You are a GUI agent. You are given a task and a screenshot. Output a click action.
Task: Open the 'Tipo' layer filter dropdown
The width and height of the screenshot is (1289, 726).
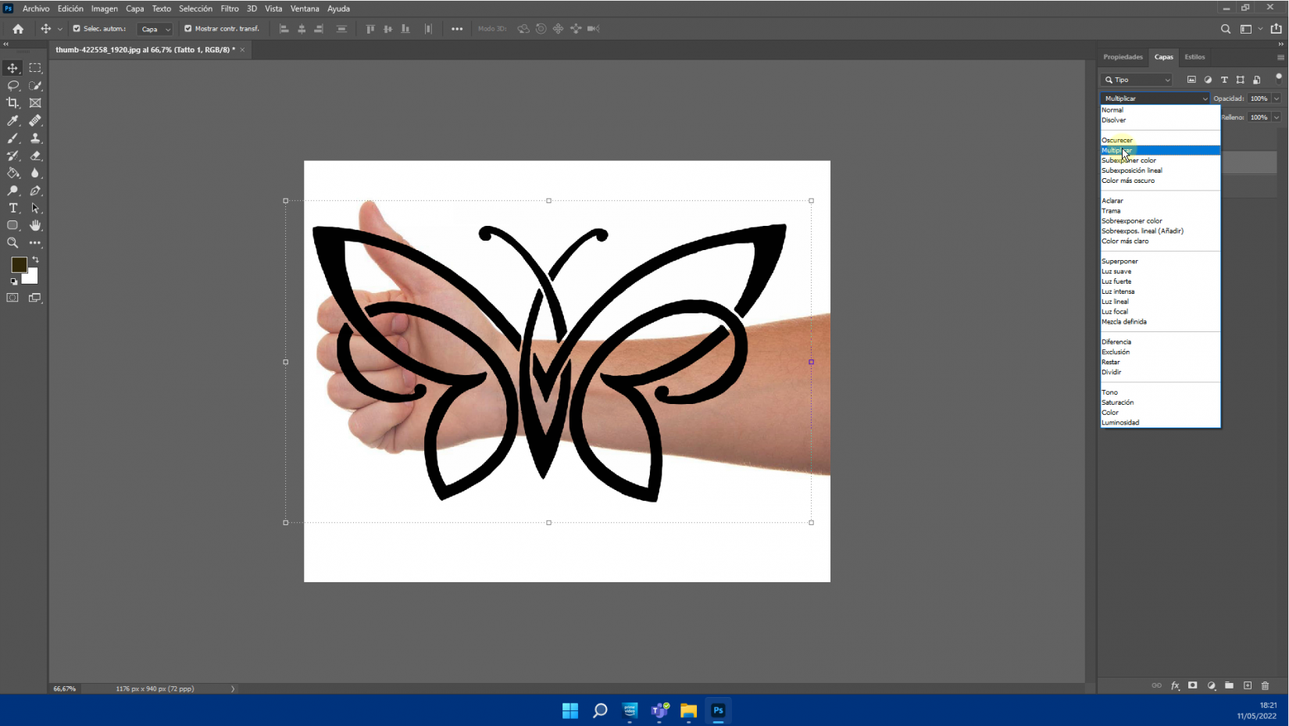[x=1137, y=80]
